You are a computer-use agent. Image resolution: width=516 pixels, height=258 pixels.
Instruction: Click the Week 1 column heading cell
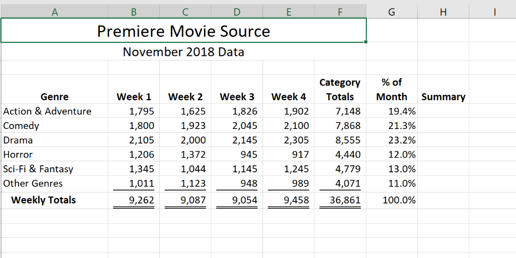(134, 89)
